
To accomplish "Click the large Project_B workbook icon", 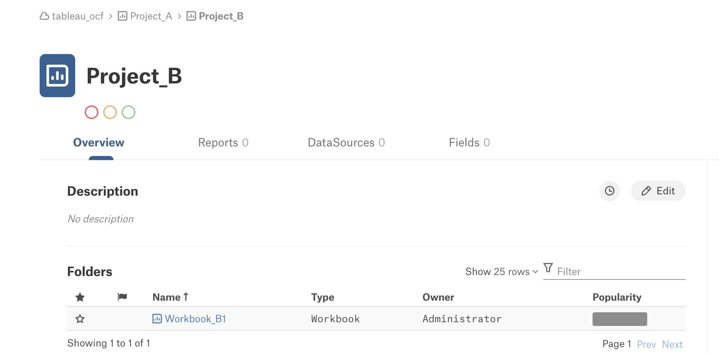I will pyautogui.click(x=57, y=76).
